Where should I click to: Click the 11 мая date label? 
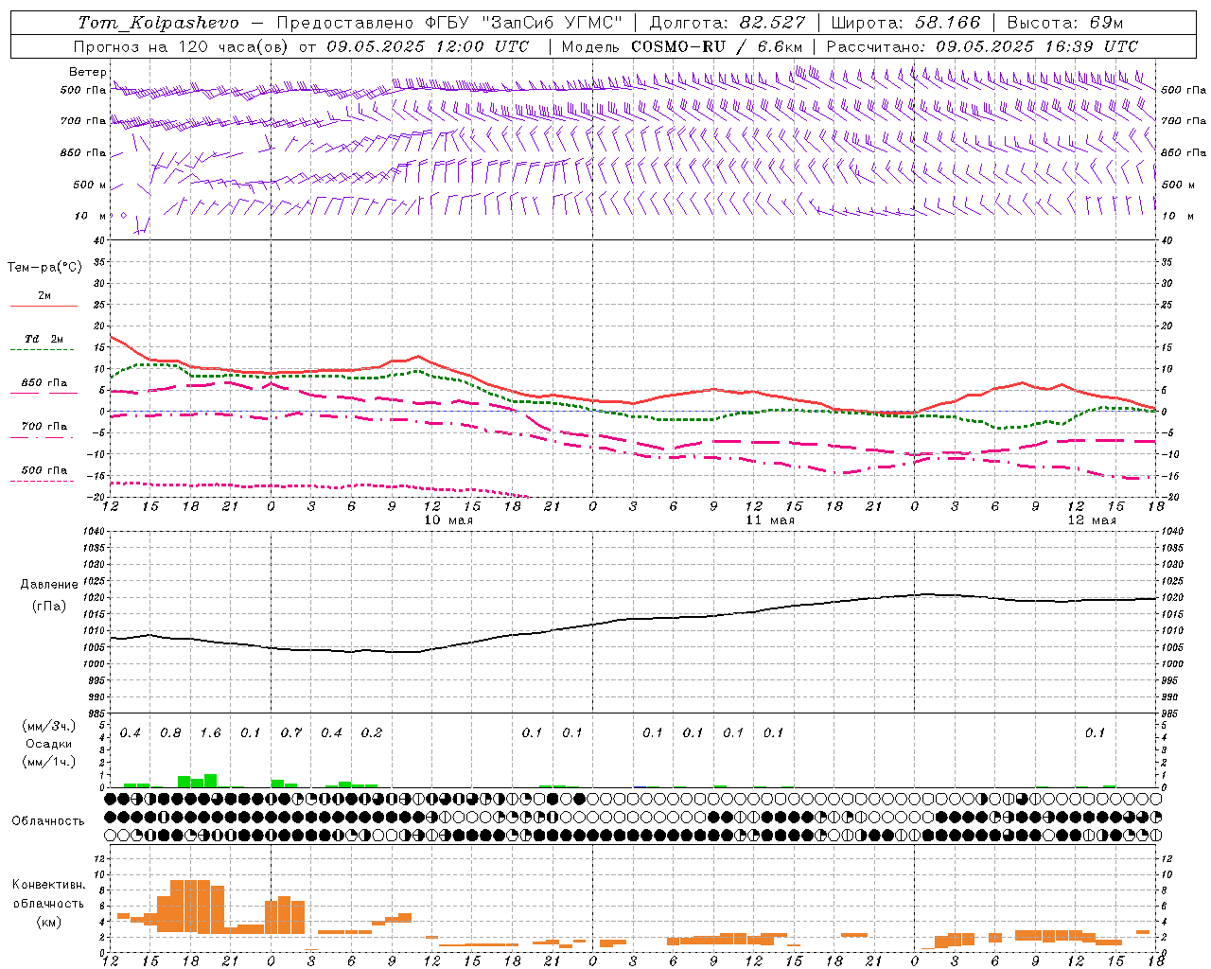pos(770,520)
